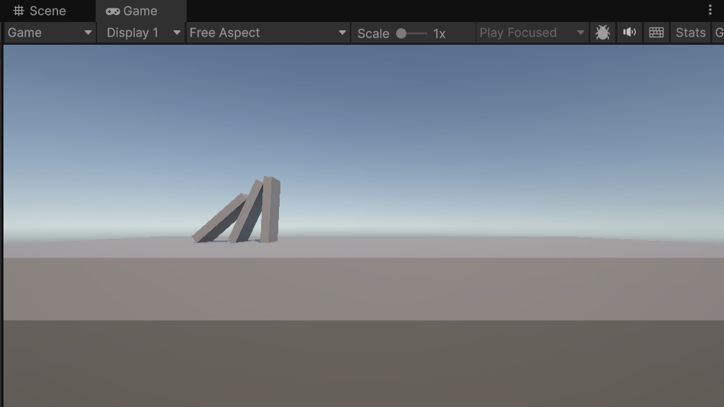Expand the Display 1 dropdown
Screen dimensions: 724x407
(x=142, y=32)
